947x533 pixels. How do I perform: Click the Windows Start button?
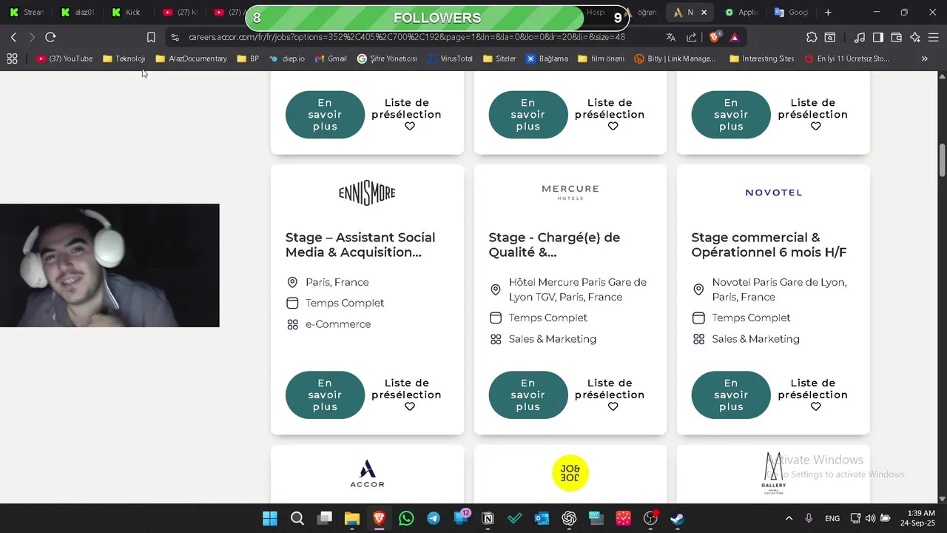270,518
